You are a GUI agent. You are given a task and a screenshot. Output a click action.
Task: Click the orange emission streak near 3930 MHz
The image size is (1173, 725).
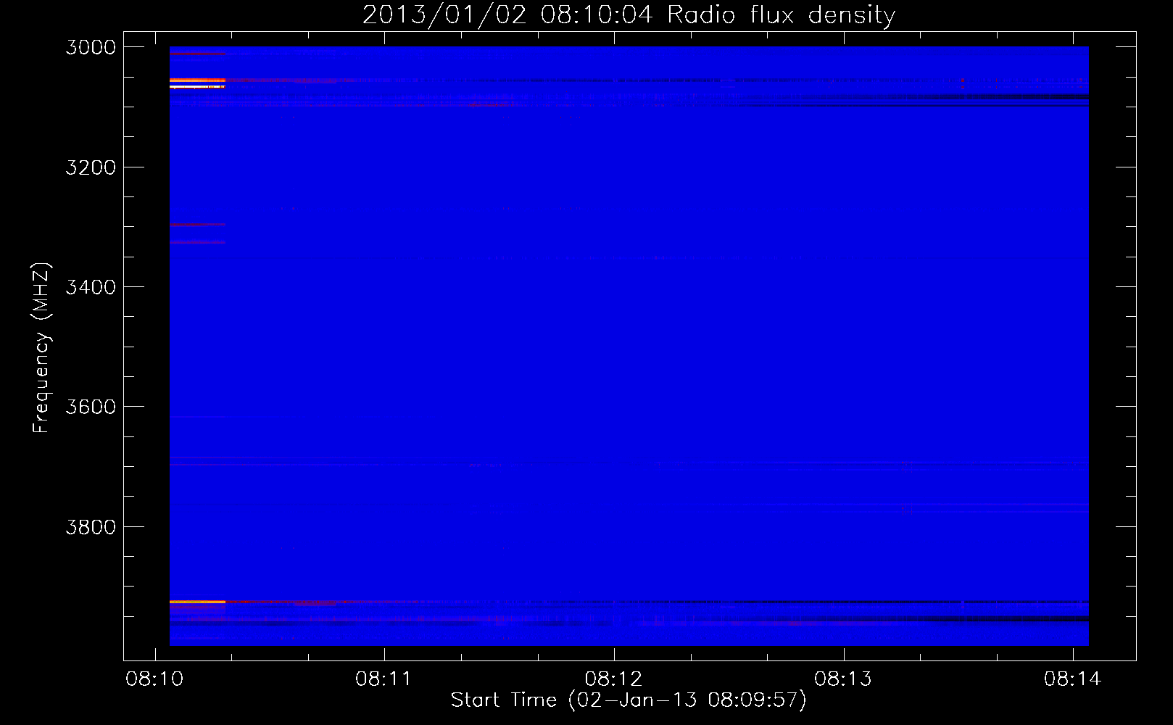point(197,602)
